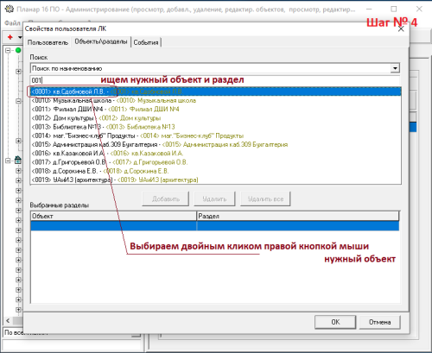This screenshot has height=353, width=432.
Task: Click the green circle node in tree
Action: pos(18,50)
